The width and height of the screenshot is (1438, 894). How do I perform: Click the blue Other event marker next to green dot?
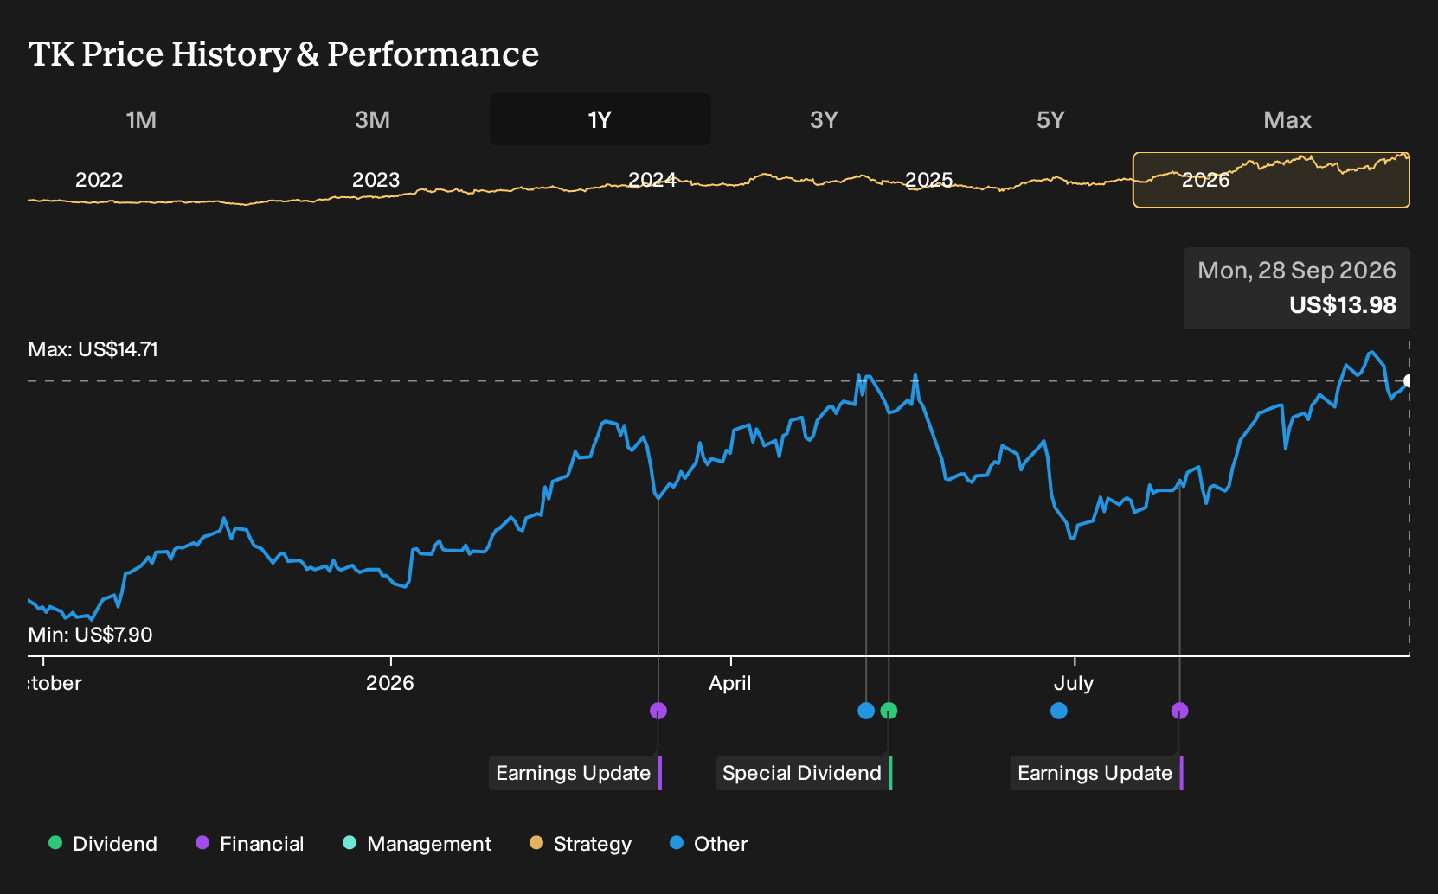[x=866, y=711]
